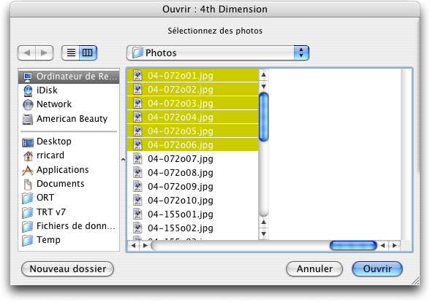Screen dimensions: 430x302
Task: Select file 04-072o06.jpg
Action: coord(193,144)
